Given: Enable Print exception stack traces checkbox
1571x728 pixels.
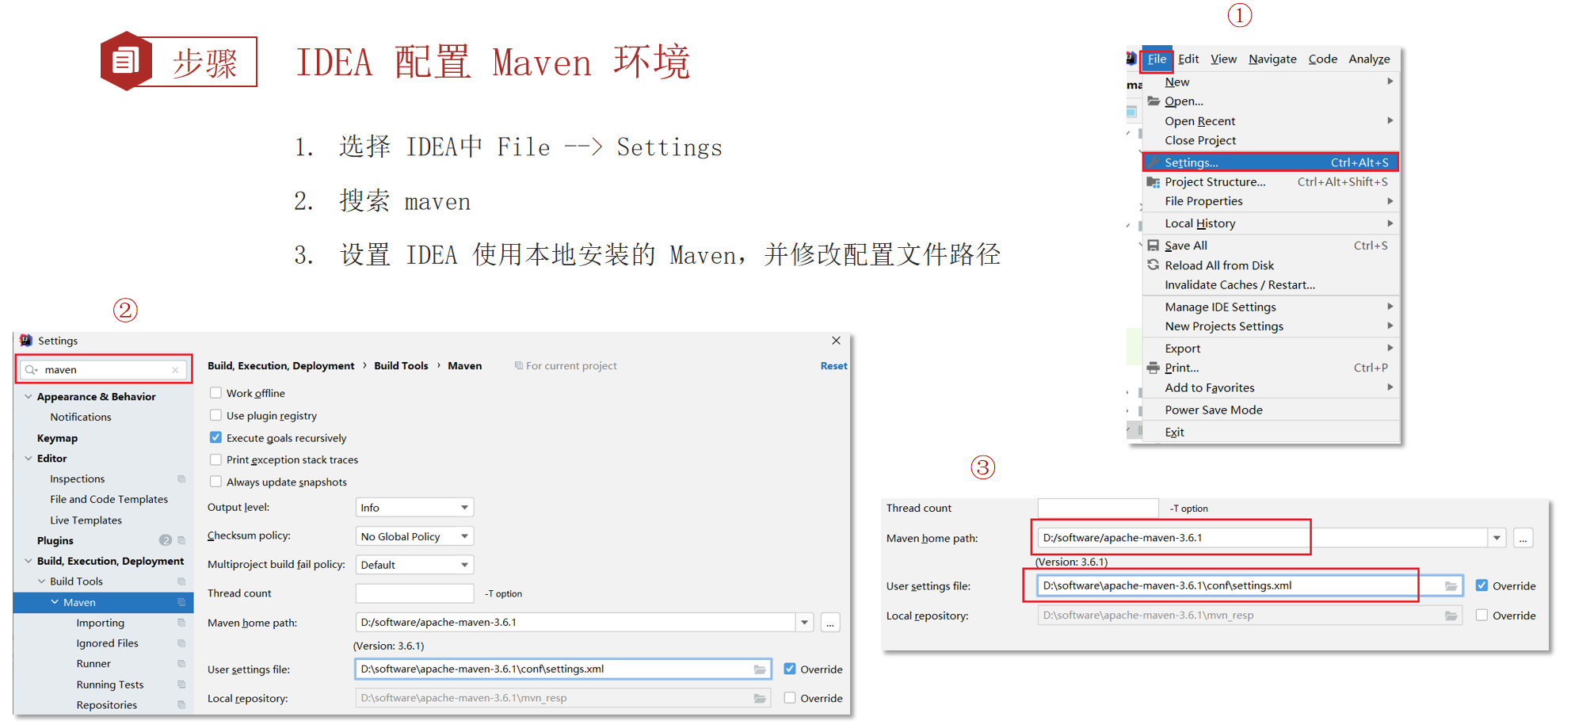Looking at the screenshot, I should tap(215, 459).
